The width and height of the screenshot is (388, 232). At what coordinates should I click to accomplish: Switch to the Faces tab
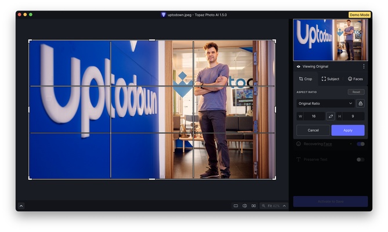pos(355,79)
